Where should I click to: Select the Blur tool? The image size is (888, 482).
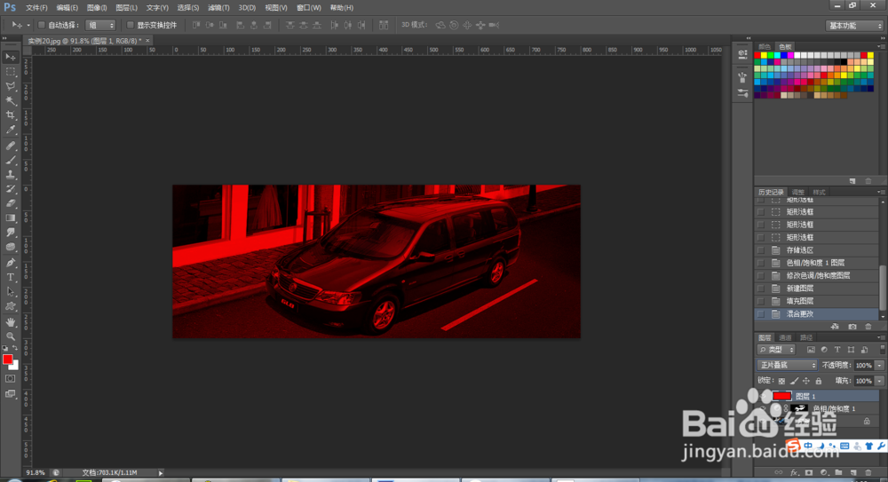coord(11,233)
